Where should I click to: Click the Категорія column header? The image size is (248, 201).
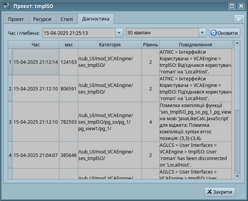point(110,45)
